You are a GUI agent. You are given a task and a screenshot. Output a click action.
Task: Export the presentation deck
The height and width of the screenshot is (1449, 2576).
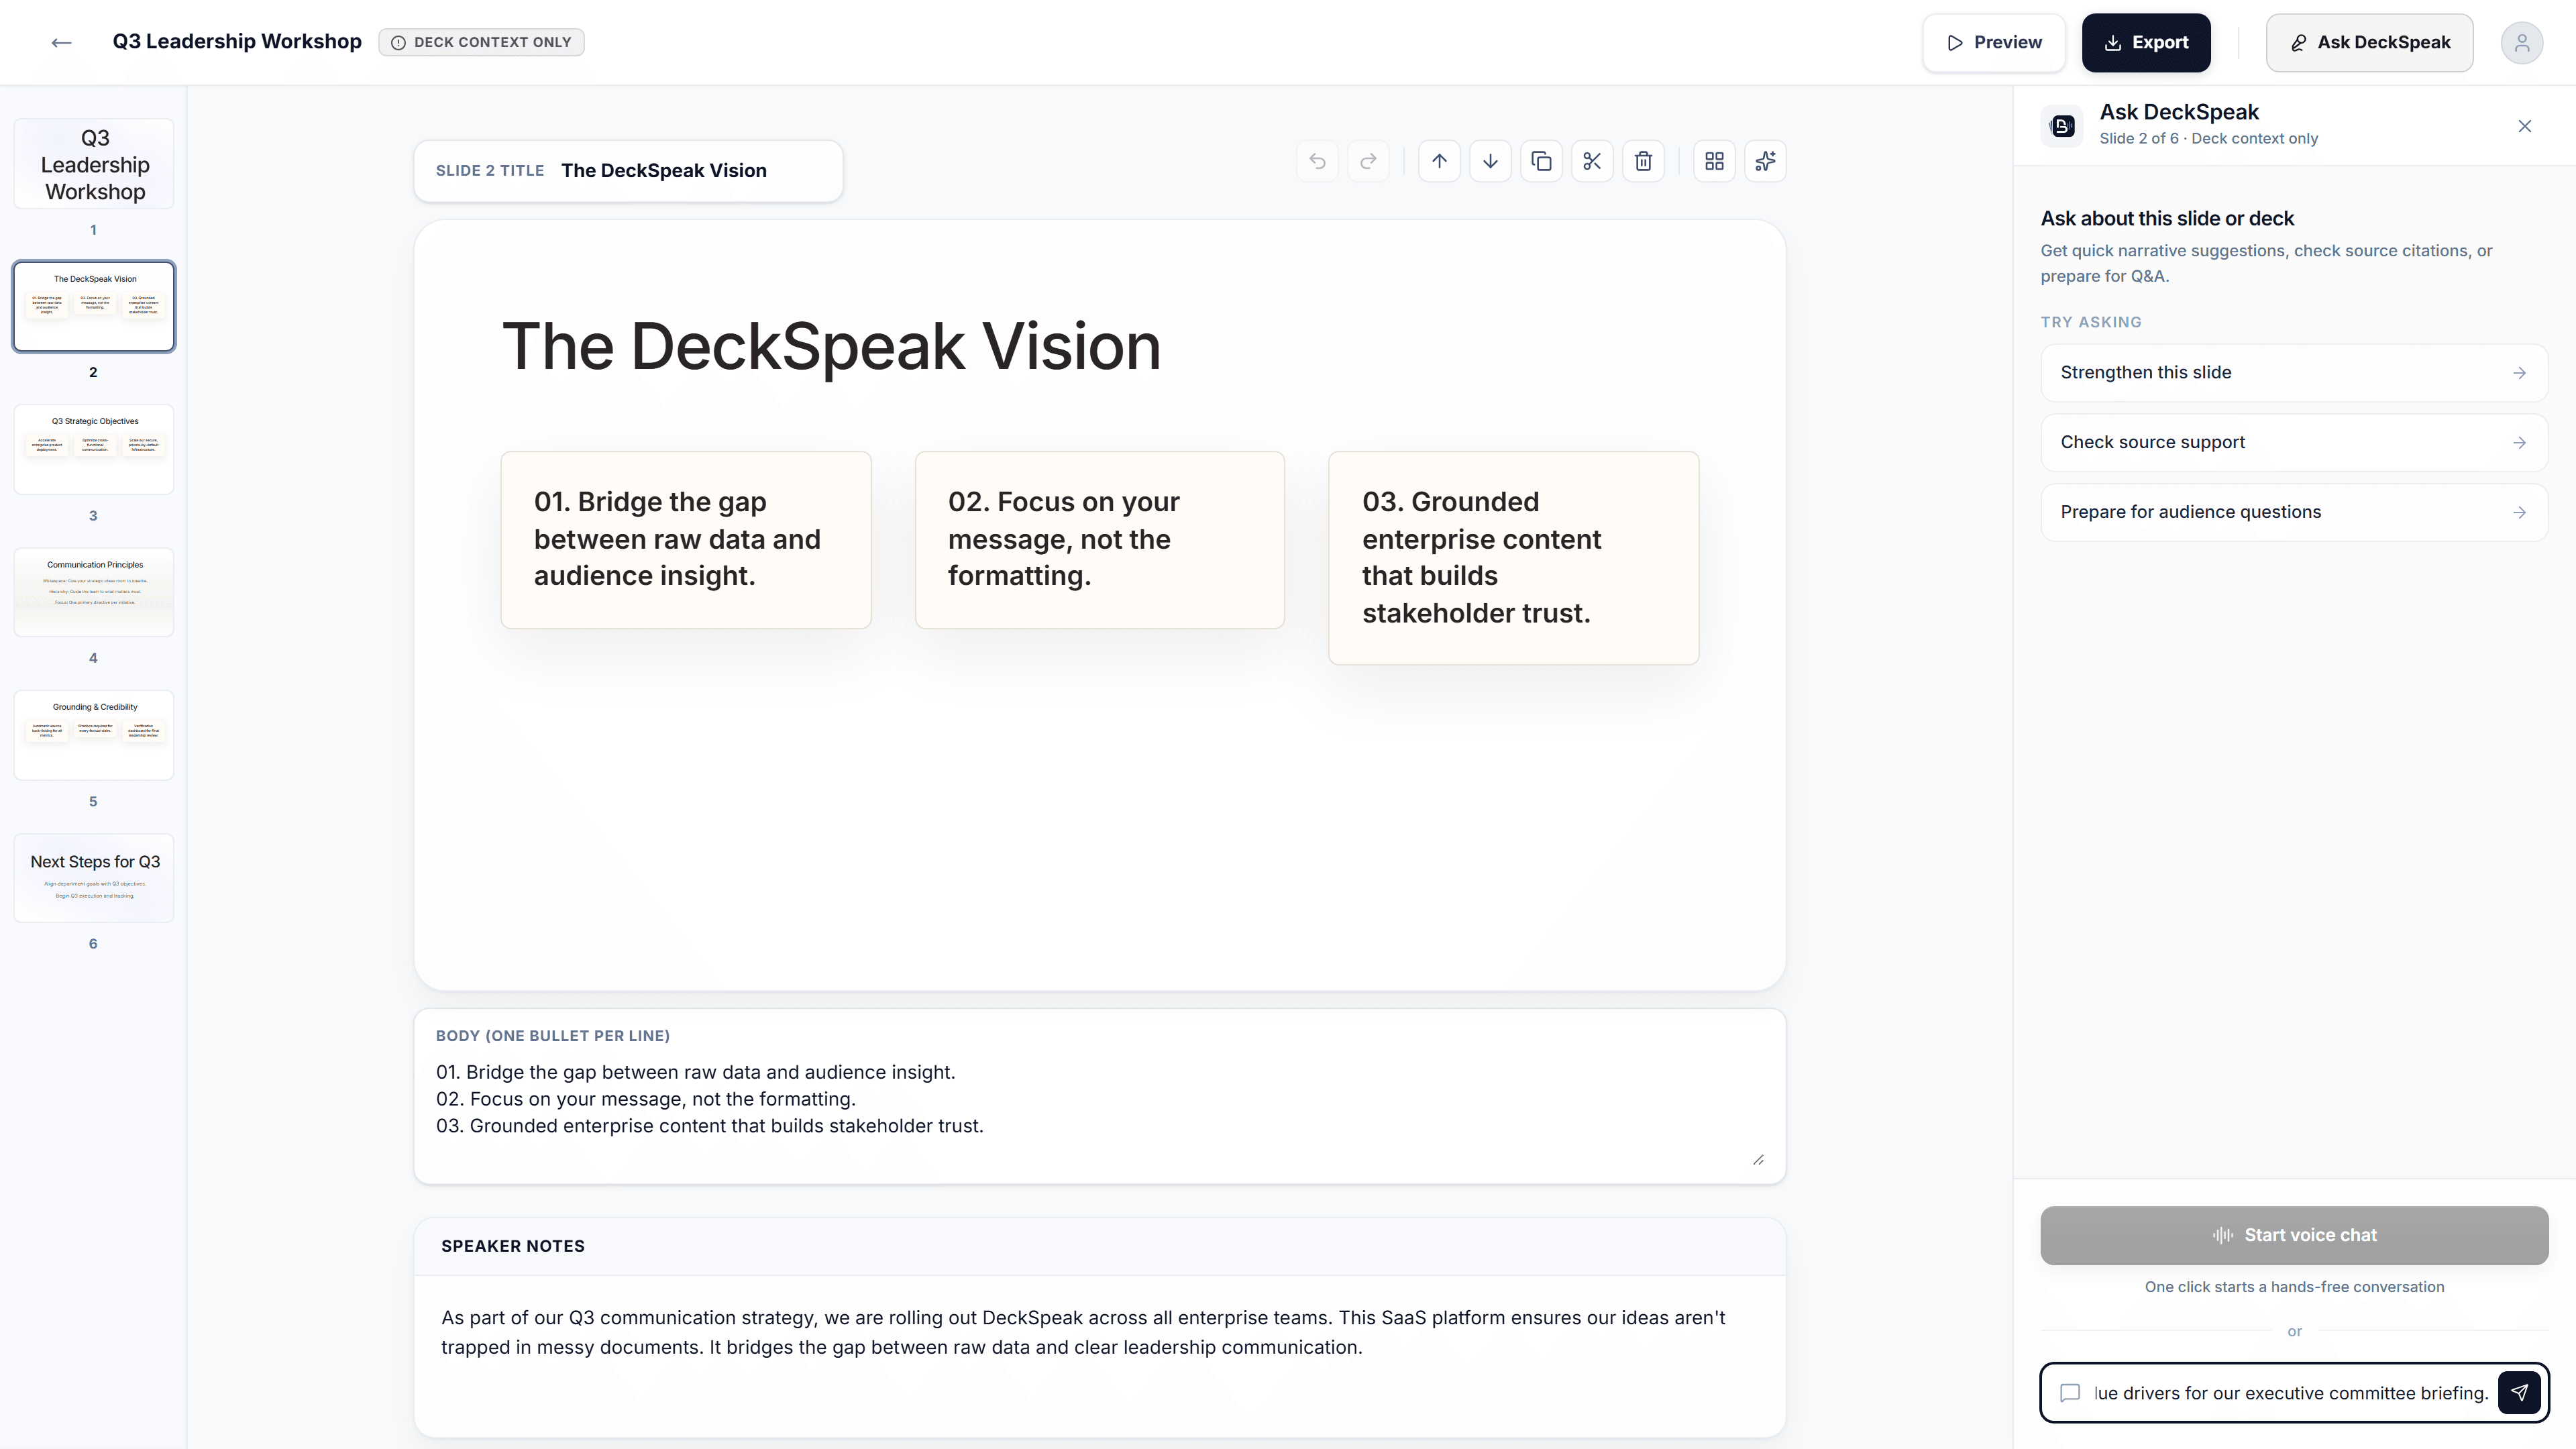coord(2146,43)
